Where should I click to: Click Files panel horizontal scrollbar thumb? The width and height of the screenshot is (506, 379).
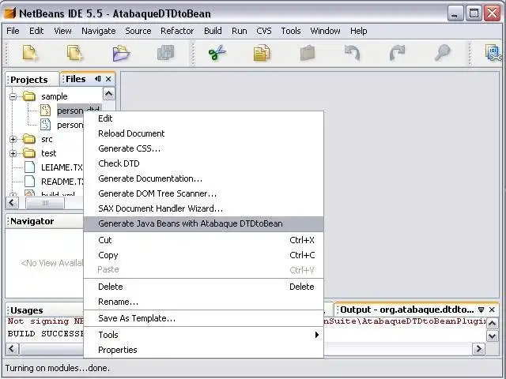[45, 203]
